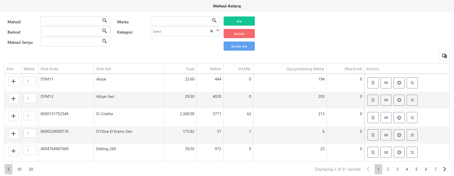Viewport: 454px width, 176px height.
Task: Click search magnifier in Barkod field
Action: 104,31
